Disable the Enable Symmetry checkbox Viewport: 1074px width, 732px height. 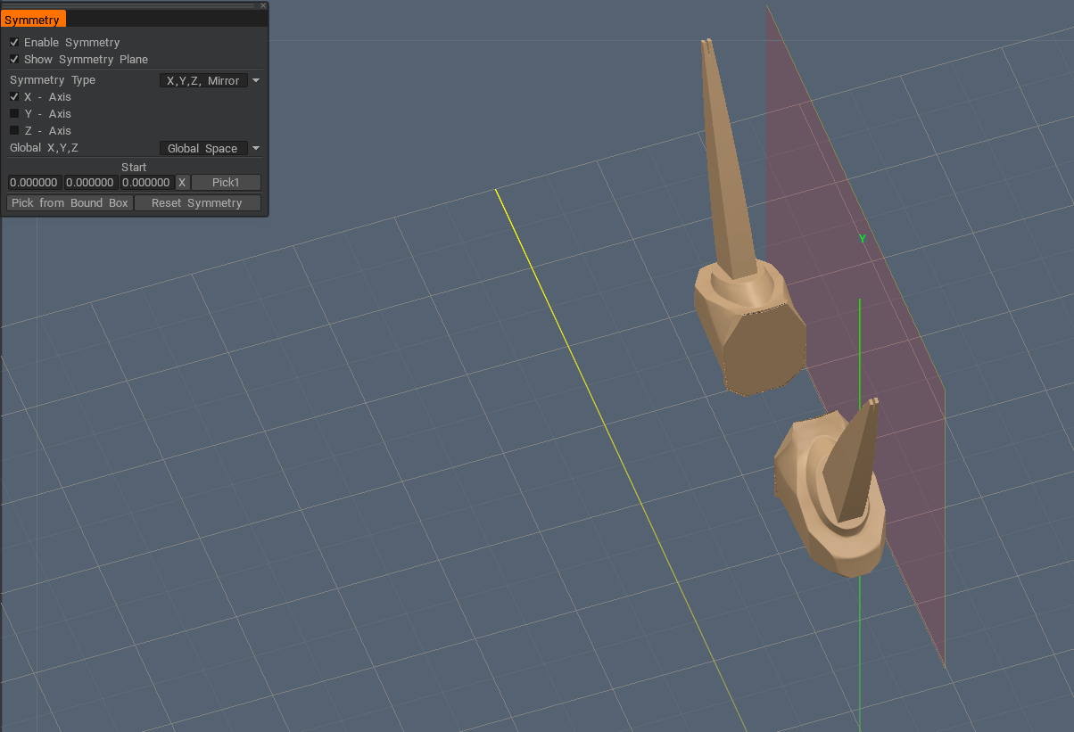click(14, 43)
